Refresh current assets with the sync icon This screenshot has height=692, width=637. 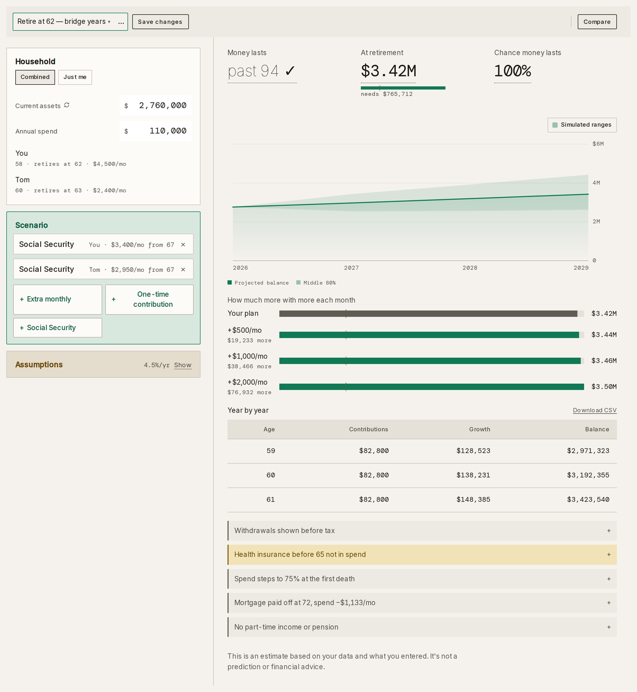click(67, 105)
